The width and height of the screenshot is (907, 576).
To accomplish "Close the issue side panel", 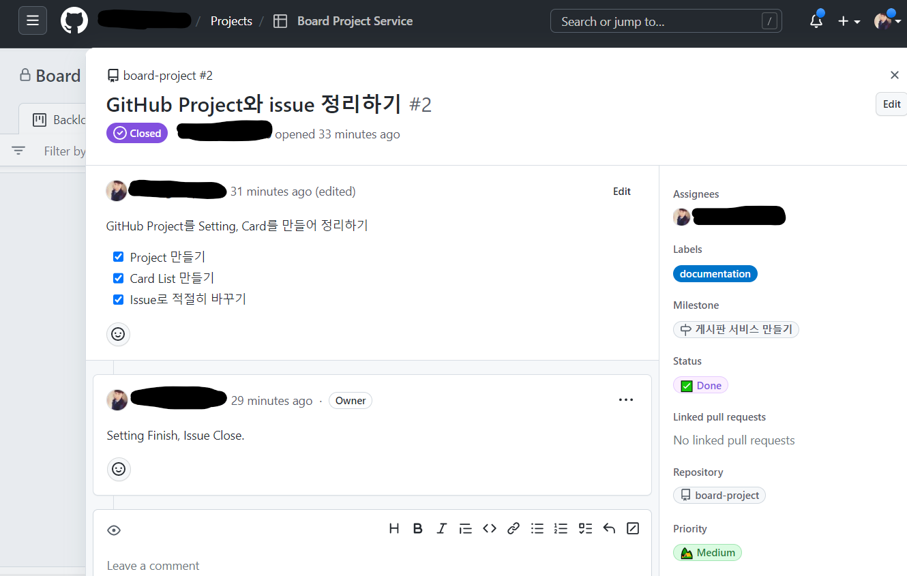I will (x=895, y=75).
